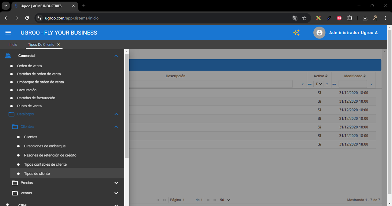Click the hamburger menu icon
Screen dimensions: 392x206
pyautogui.click(x=8, y=33)
